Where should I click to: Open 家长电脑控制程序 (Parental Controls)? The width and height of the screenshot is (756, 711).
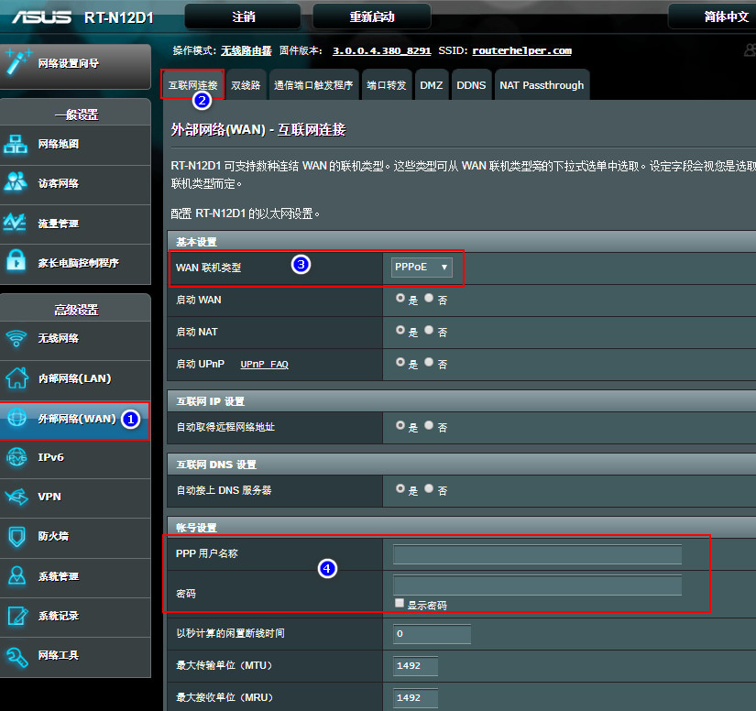(x=64, y=264)
